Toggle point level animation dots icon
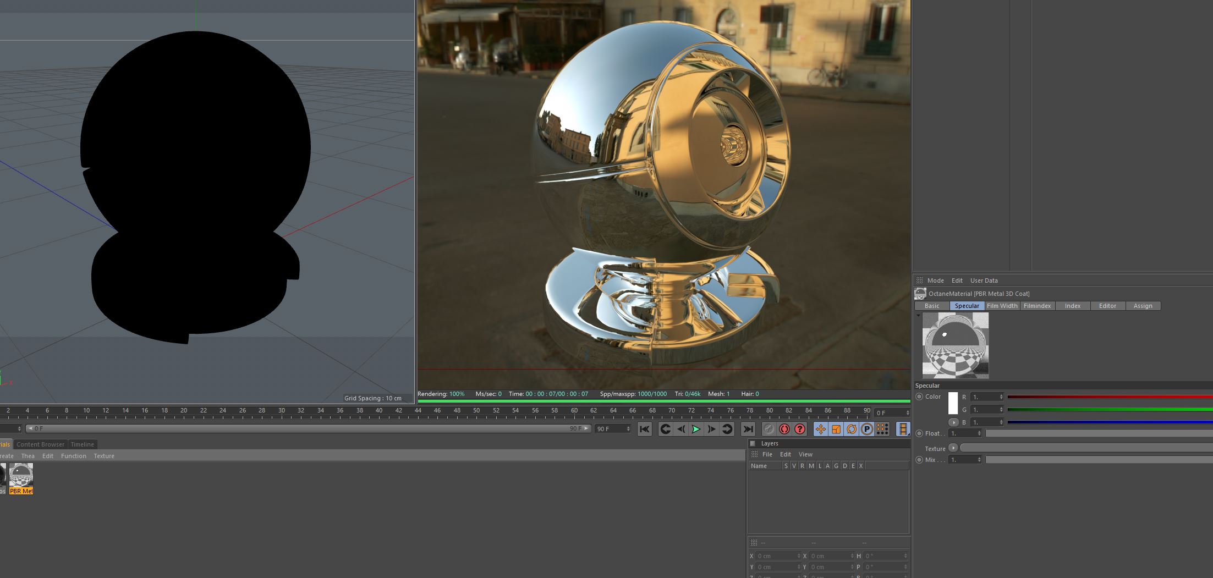The height and width of the screenshot is (578, 1213). pyautogui.click(x=882, y=429)
